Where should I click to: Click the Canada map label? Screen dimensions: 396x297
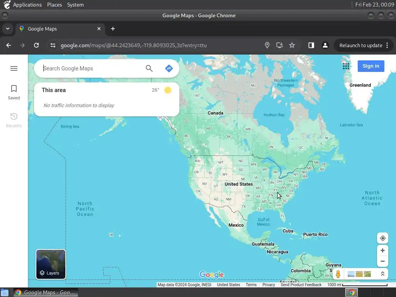click(215, 113)
